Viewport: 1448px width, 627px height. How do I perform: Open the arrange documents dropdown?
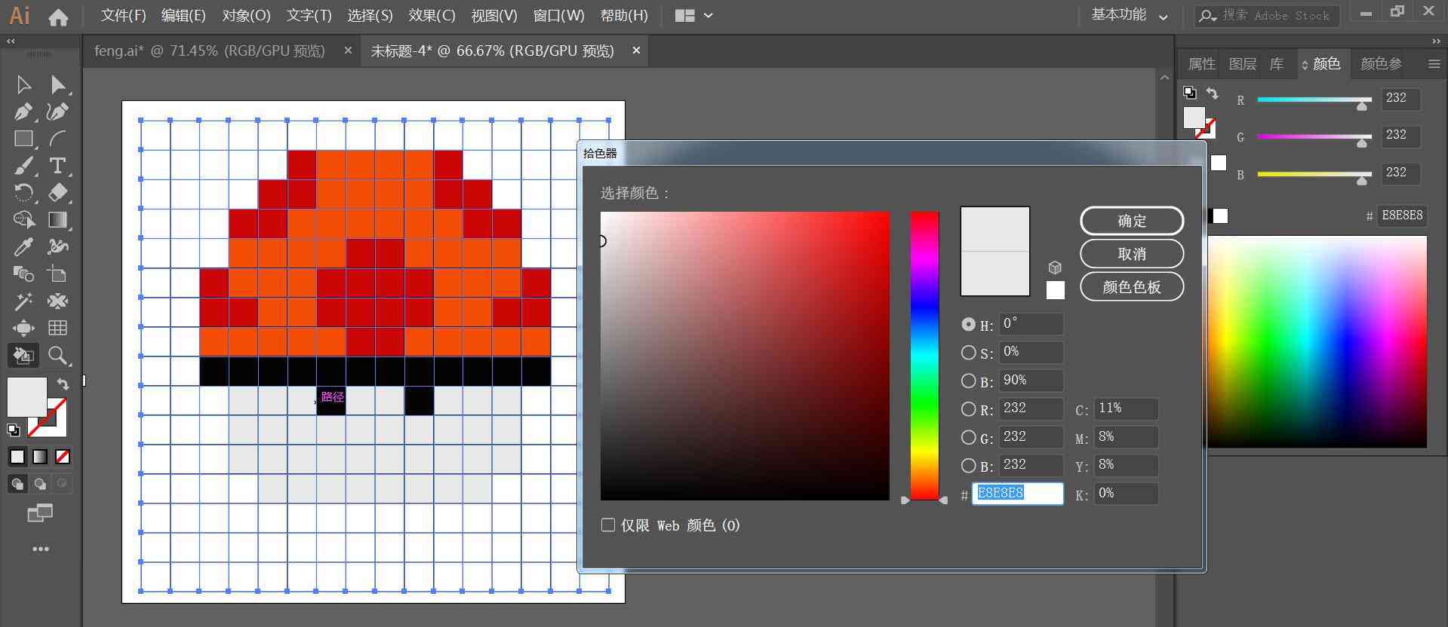coord(693,16)
